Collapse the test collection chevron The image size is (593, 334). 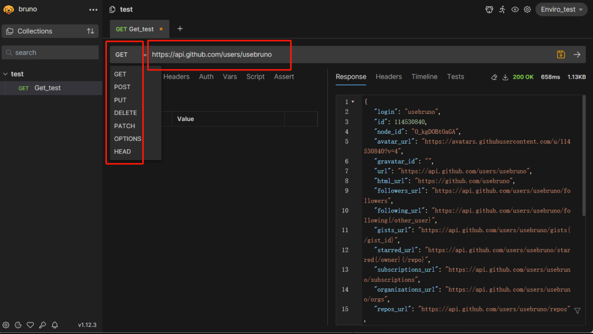pos(6,74)
